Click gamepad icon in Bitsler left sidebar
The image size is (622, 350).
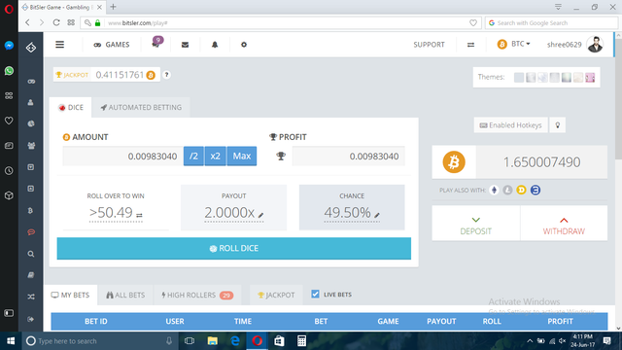pos(31,82)
